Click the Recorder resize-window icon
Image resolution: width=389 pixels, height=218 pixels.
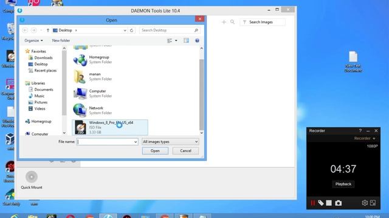pos(373,203)
